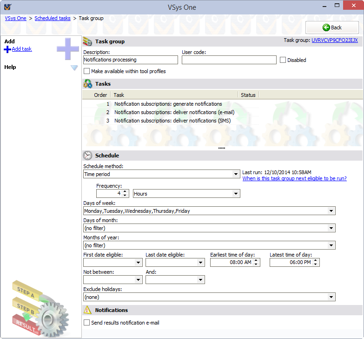Click the Task group breadcrumb text
364x339 pixels.
(91, 18)
